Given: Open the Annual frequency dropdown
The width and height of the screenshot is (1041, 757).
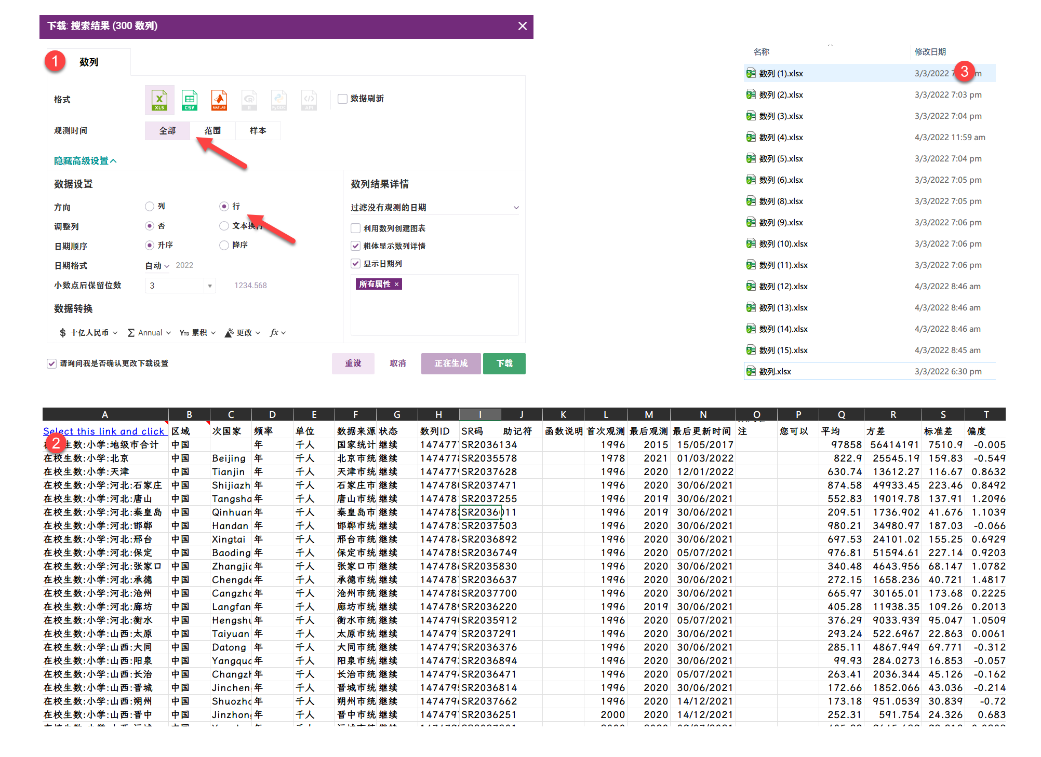Looking at the screenshot, I should 150,333.
